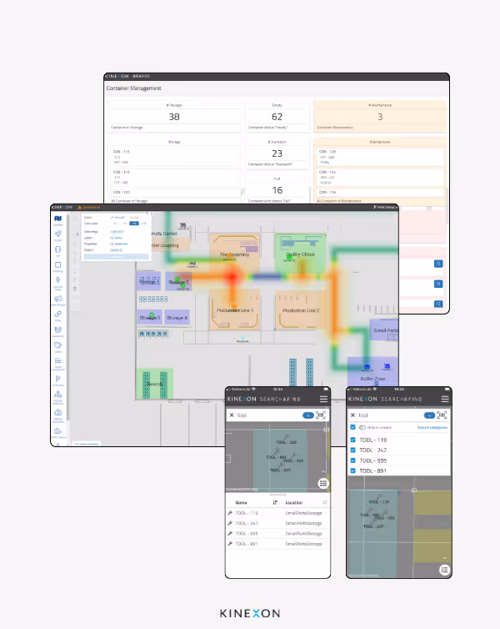The width and height of the screenshot is (500, 629).
Task: Uncheck TOOL - 891 checkbox on right phone
Action: 352,470
